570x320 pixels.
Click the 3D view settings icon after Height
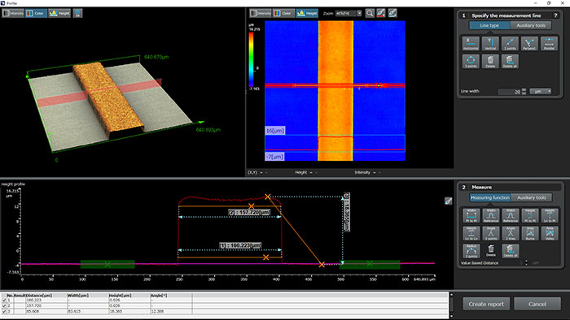coord(77,14)
